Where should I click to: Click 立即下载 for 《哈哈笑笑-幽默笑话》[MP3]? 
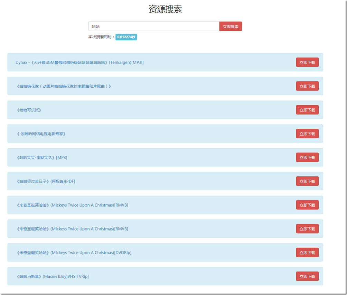[x=307, y=158]
